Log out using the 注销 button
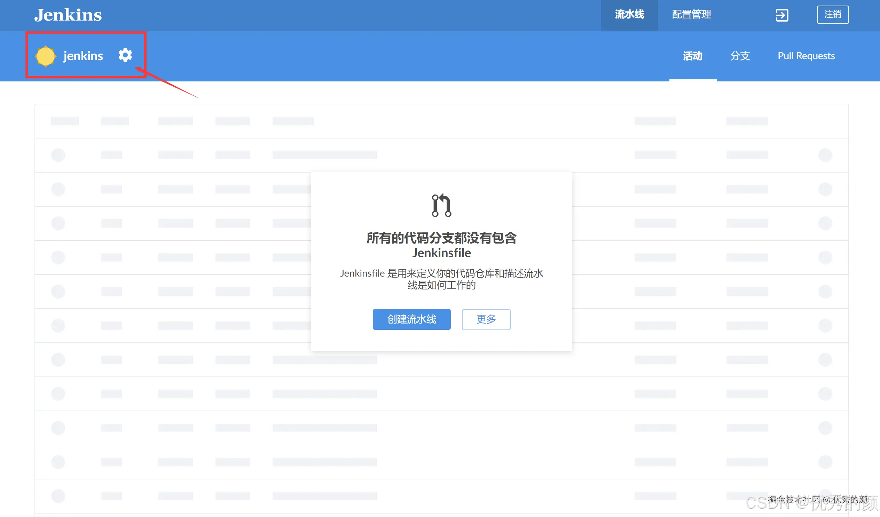 (833, 14)
